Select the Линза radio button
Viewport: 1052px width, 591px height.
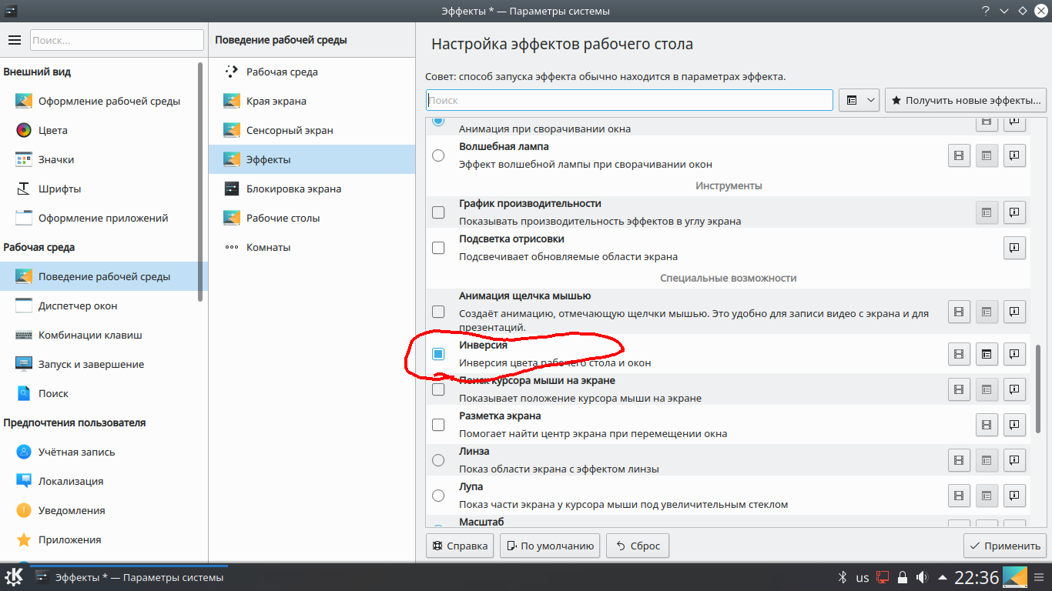point(438,460)
